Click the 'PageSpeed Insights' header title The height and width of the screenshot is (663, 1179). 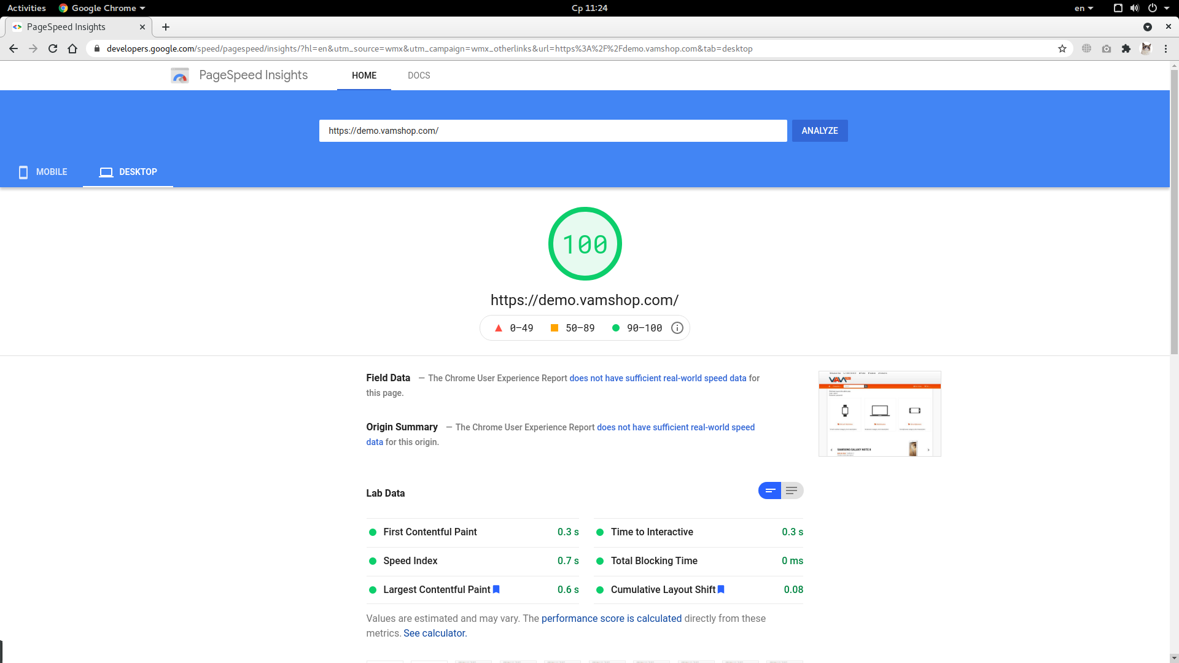(x=254, y=75)
